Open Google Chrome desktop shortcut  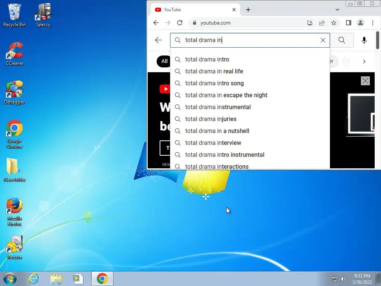point(15,134)
